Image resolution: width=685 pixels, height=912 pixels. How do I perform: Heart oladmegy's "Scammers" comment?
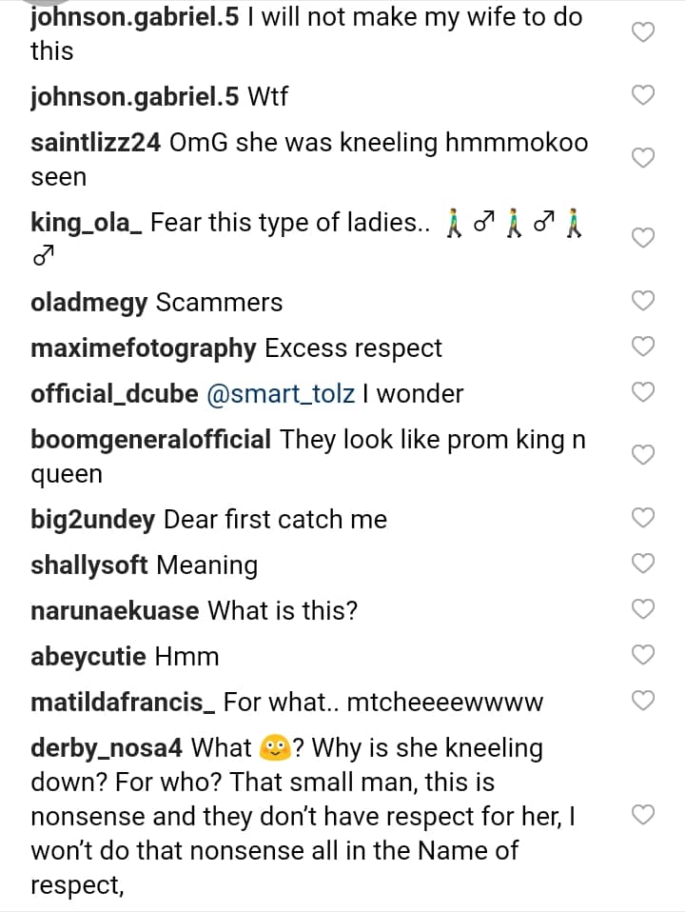[644, 302]
